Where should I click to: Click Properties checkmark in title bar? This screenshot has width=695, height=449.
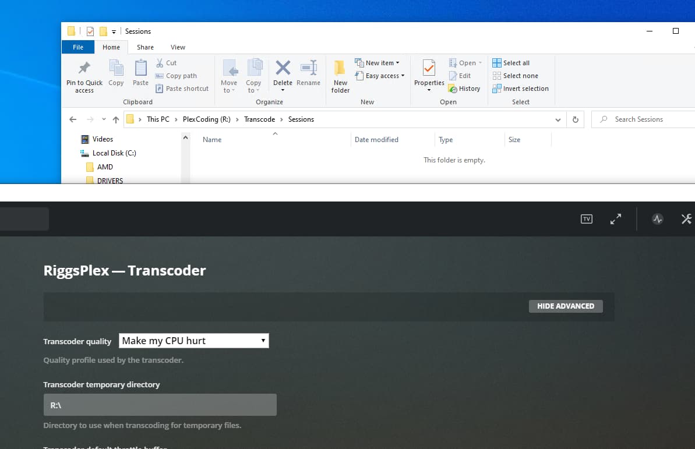[x=90, y=31]
